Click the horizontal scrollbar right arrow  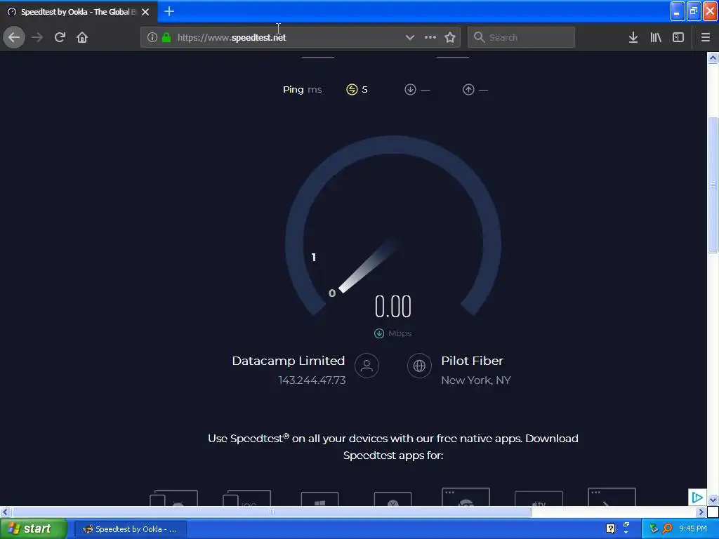[701, 512]
